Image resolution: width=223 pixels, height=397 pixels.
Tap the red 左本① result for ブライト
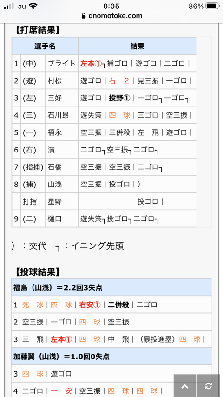click(91, 64)
